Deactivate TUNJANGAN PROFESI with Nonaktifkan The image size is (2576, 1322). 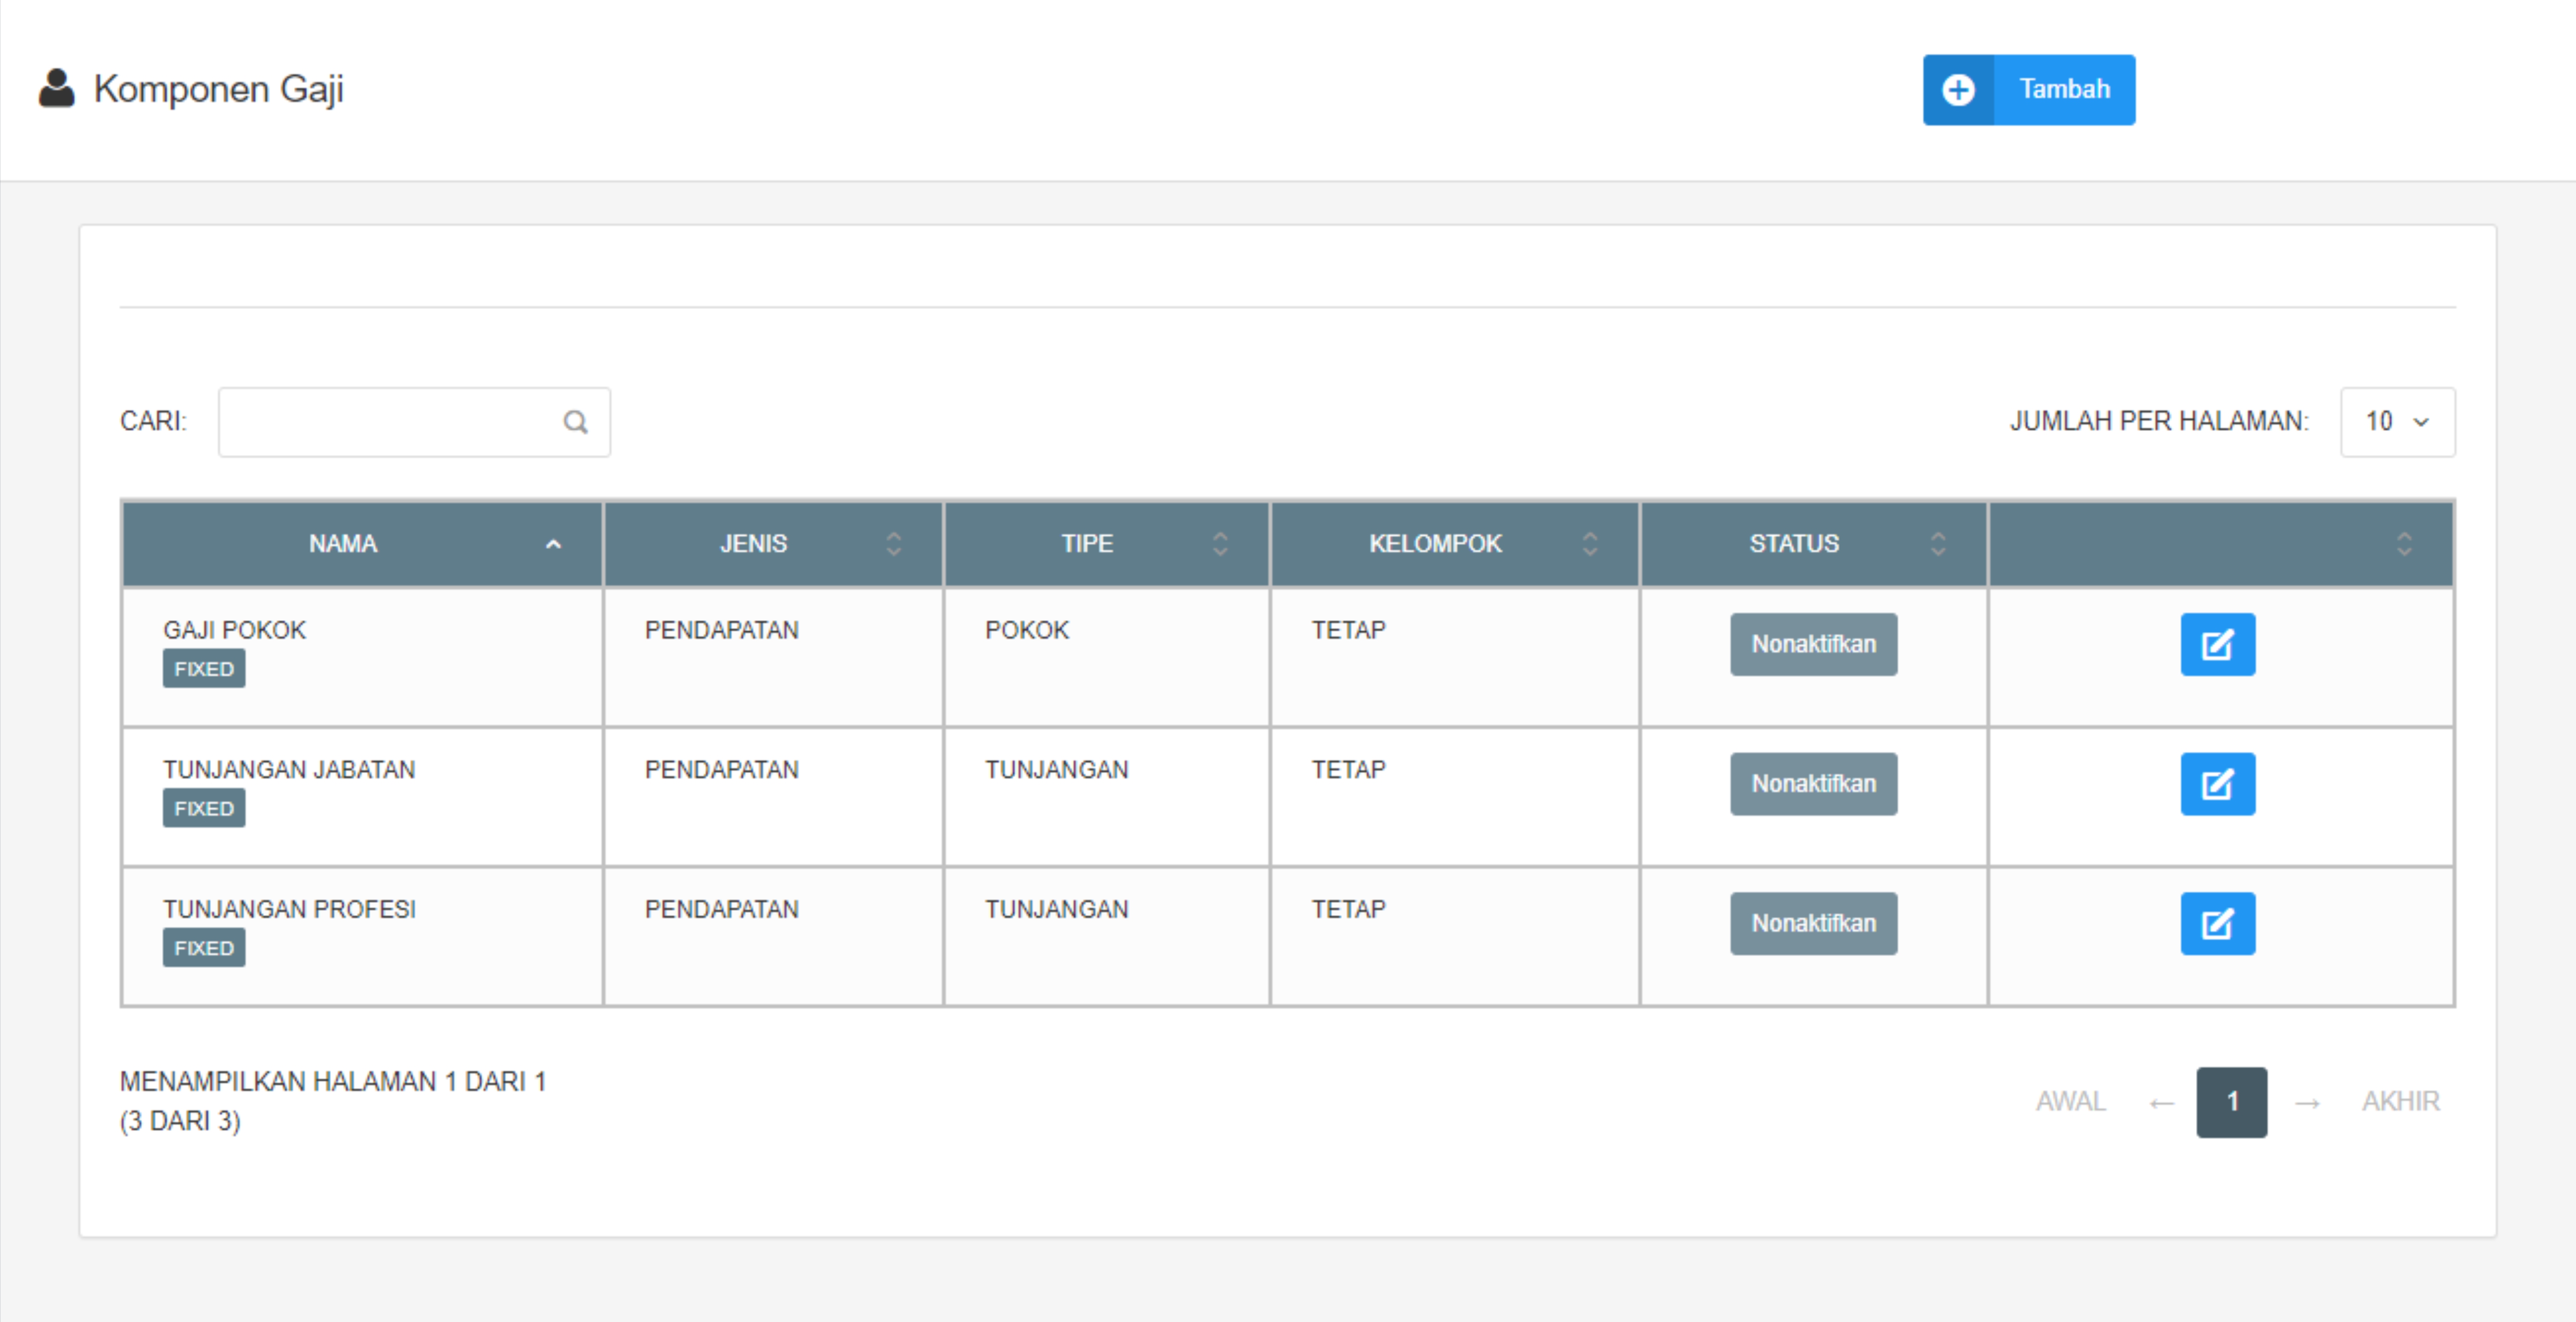(x=1813, y=923)
